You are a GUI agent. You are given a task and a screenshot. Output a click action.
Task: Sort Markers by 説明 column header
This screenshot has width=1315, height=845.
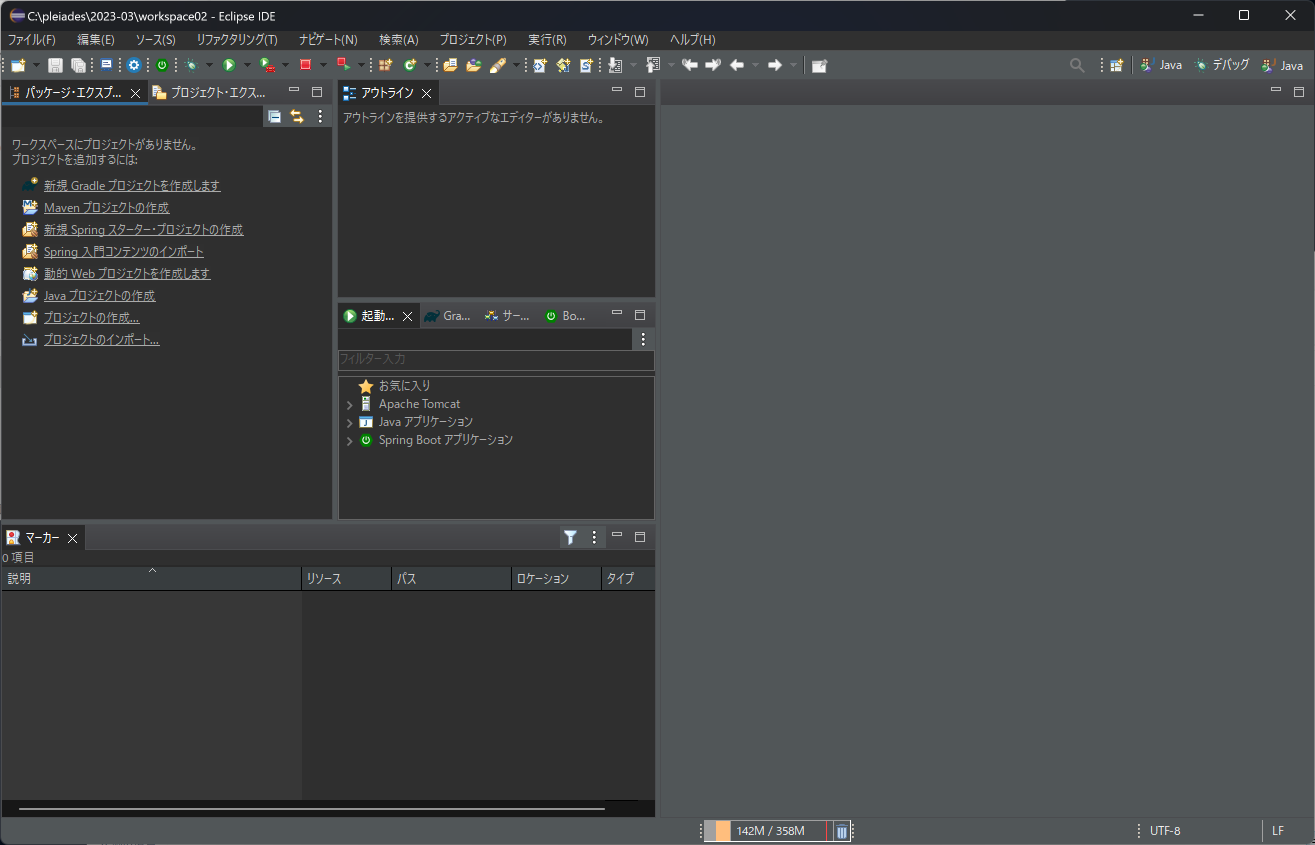[x=151, y=578]
